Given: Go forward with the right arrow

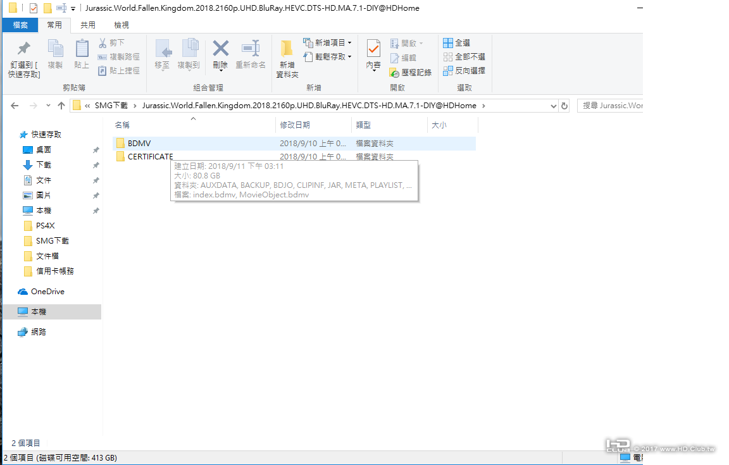Looking at the screenshot, I should click(x=33, y=106).
